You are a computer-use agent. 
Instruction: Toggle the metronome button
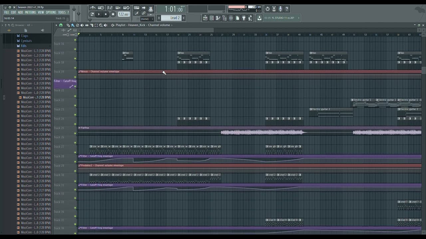click(93, 8)
